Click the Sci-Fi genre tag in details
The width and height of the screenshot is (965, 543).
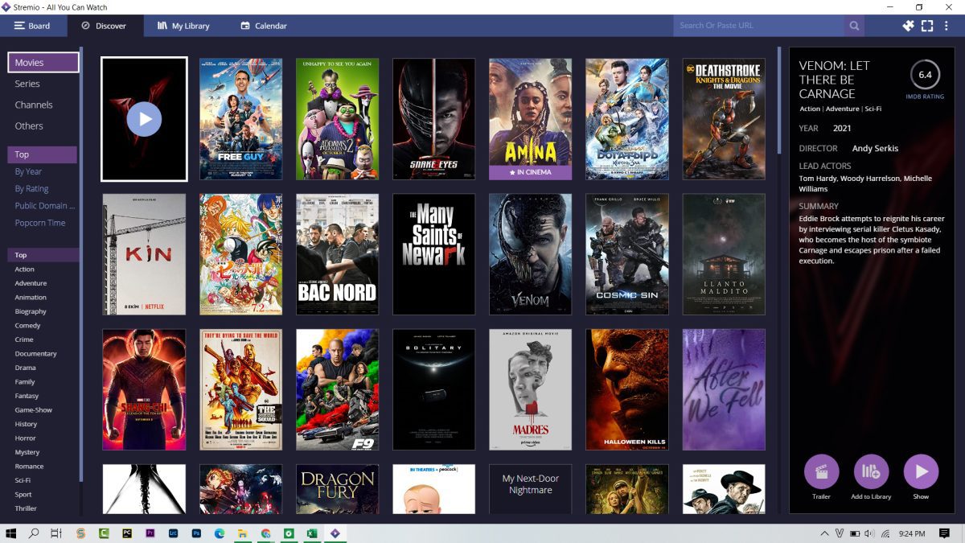click(x=873, y=109)
